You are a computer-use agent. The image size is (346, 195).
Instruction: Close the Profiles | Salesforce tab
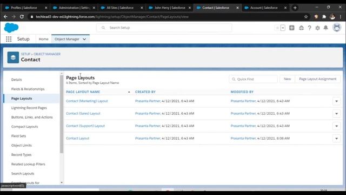(46, 8)
